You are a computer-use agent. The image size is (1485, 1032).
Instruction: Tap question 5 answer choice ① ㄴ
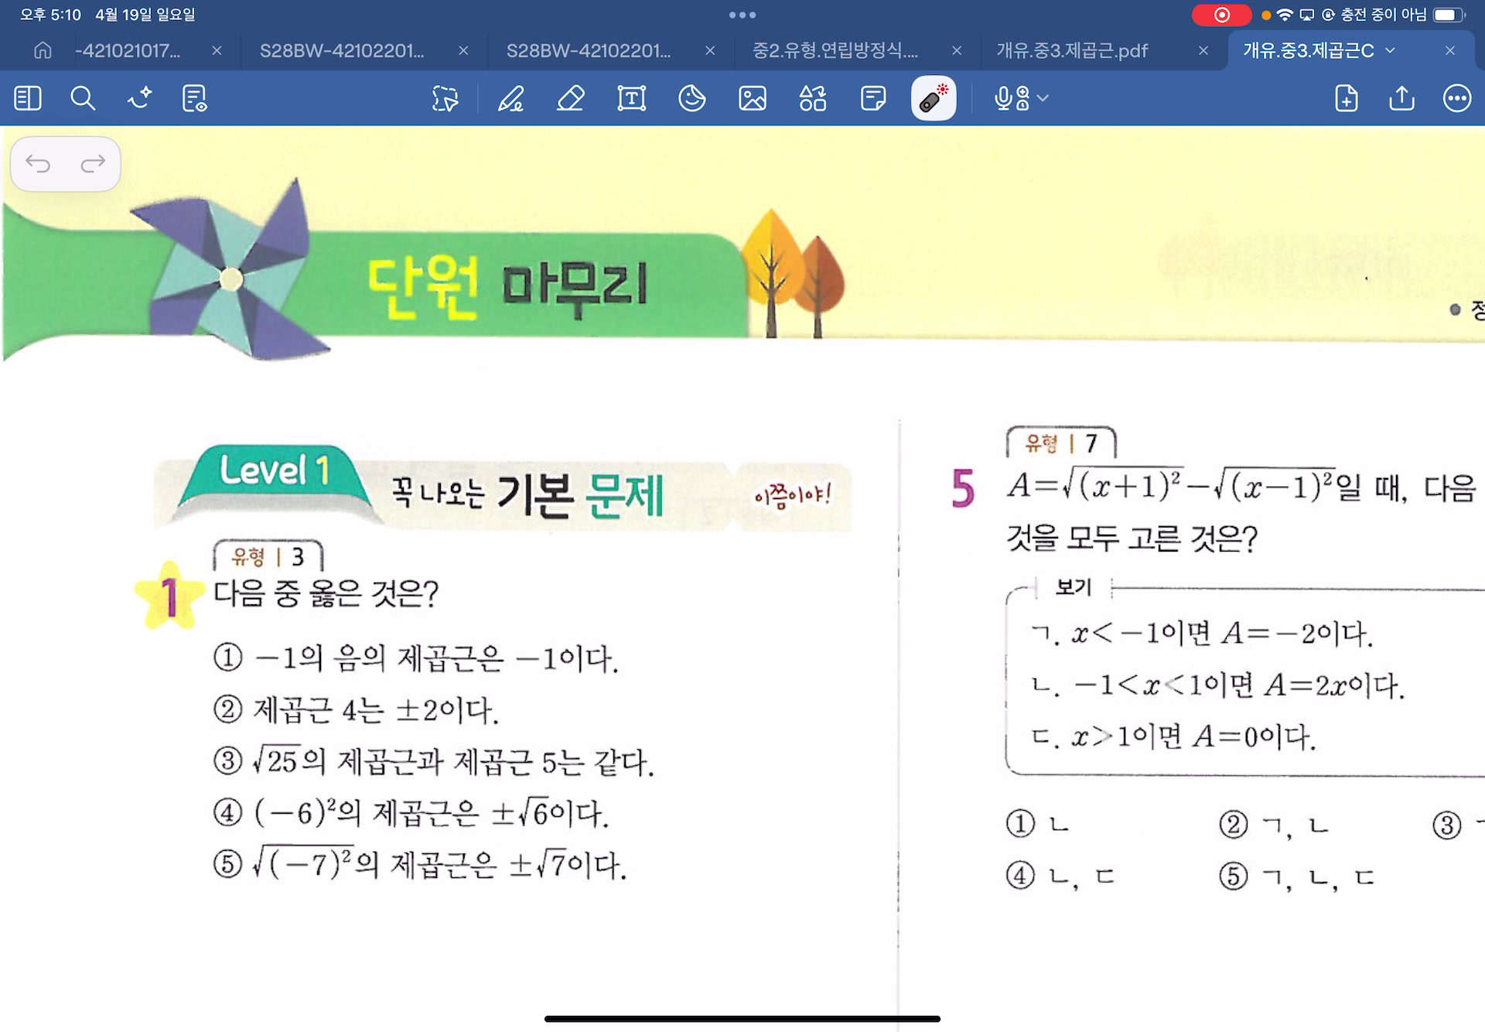tap(1039, 824)
